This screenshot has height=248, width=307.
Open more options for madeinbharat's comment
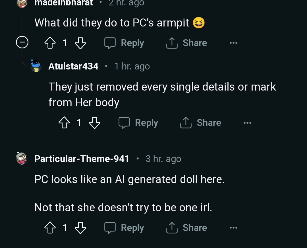click(x=233, y=43)
